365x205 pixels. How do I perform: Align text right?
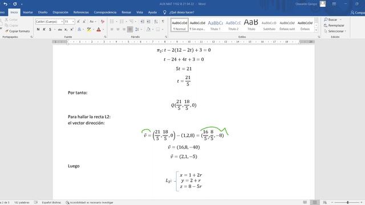pos(124,30)
